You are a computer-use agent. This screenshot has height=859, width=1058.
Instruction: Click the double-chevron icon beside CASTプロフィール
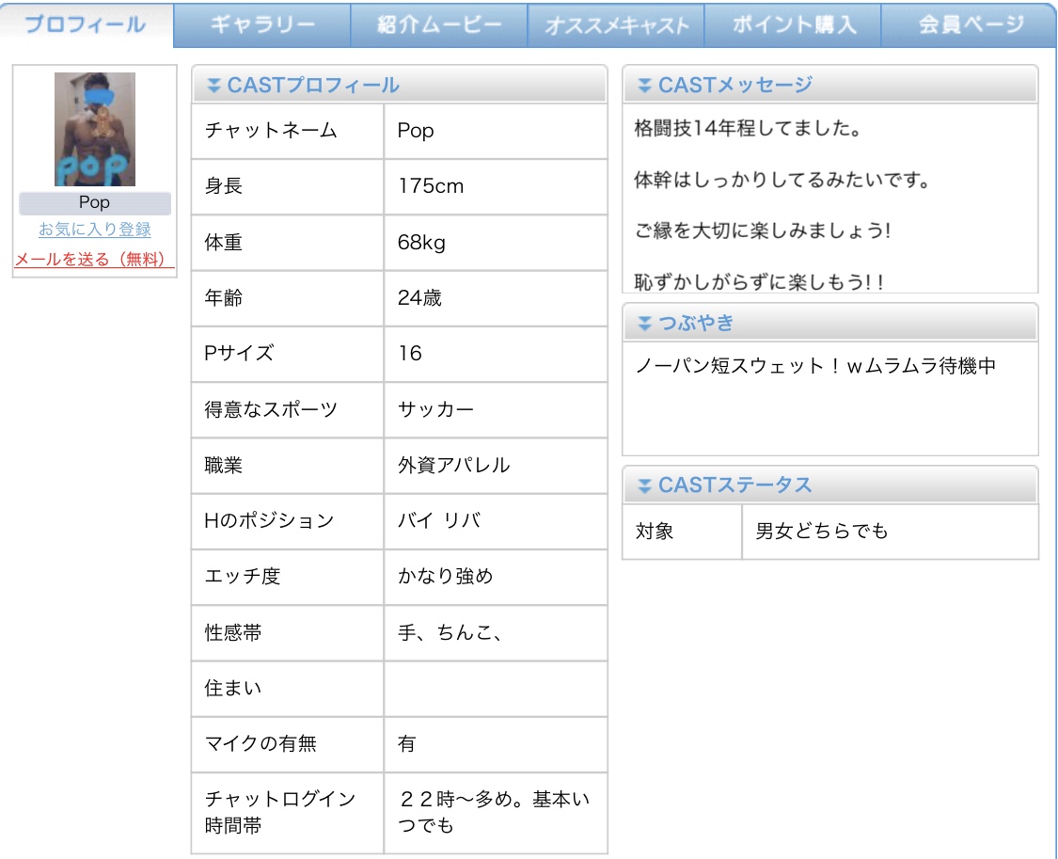tap(213, 86)
